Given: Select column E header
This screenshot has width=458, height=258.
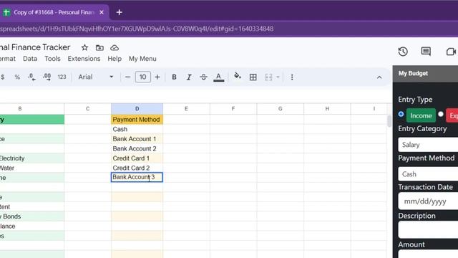Looking at the screenshot, I should (186, 109).
